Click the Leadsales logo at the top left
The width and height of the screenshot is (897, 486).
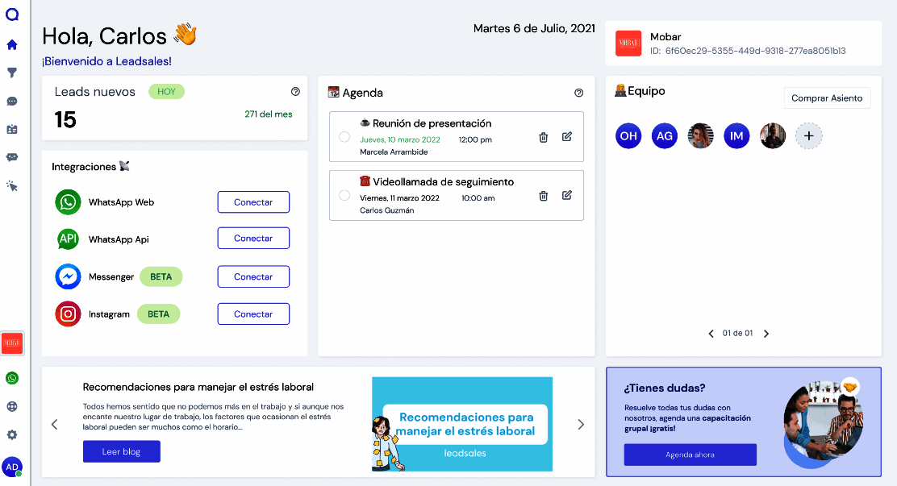11,14
